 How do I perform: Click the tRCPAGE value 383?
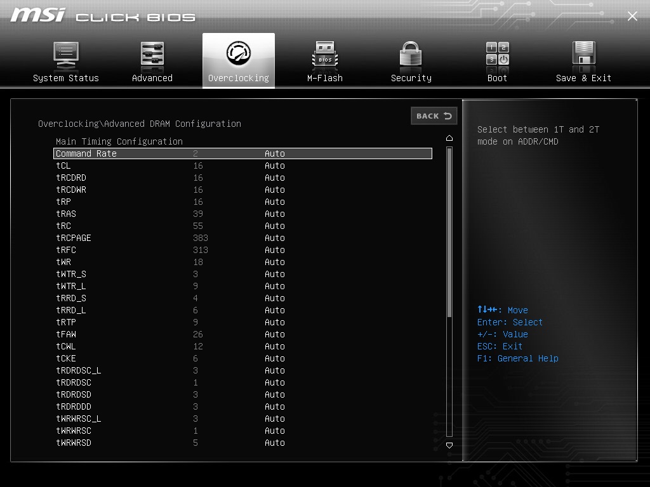200,238
